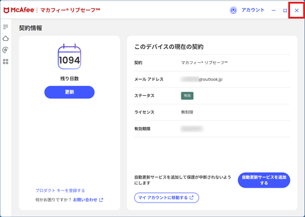Open the hamburger menu in the sidebar

[x=5, y=27]
